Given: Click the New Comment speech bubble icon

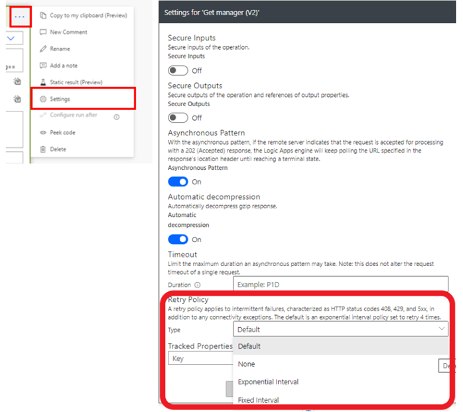Looking at the screenshot, I should 43,32.
